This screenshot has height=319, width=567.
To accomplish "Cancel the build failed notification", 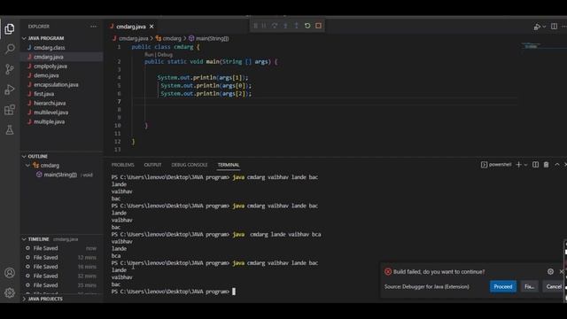I will (554, 286).
